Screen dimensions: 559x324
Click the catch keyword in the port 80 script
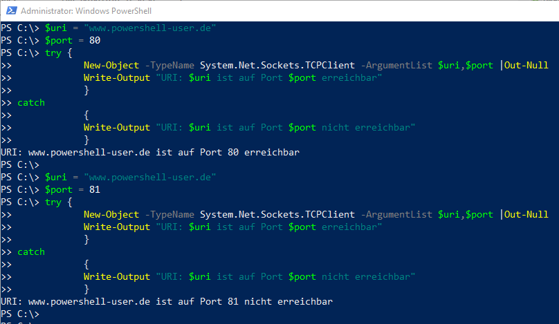tap(31, 103)
